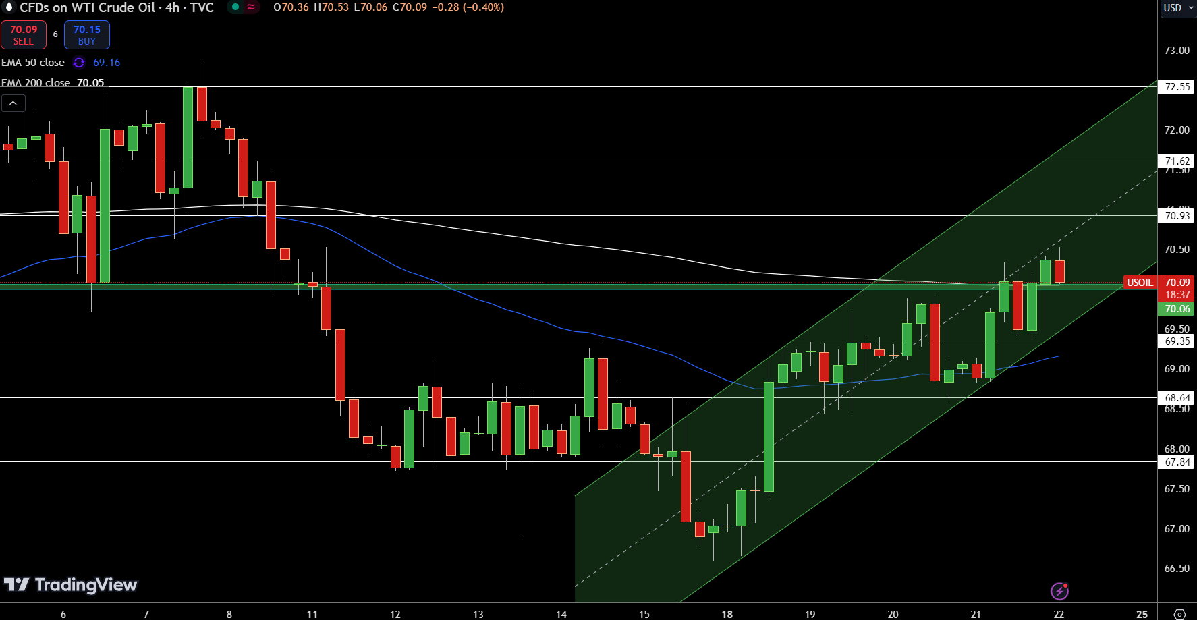Viewport: 1197px width, 620px height.
Task: Click the green 70.06 price label
Action: pos(1177,309)
